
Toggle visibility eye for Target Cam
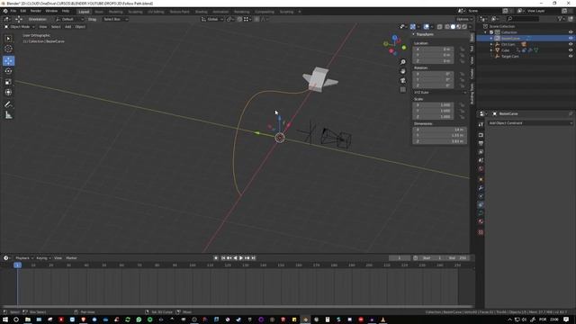click(x=571, y=56)
